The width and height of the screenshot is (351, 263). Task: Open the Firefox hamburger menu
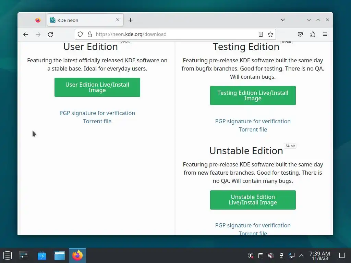tap(325, 34)
